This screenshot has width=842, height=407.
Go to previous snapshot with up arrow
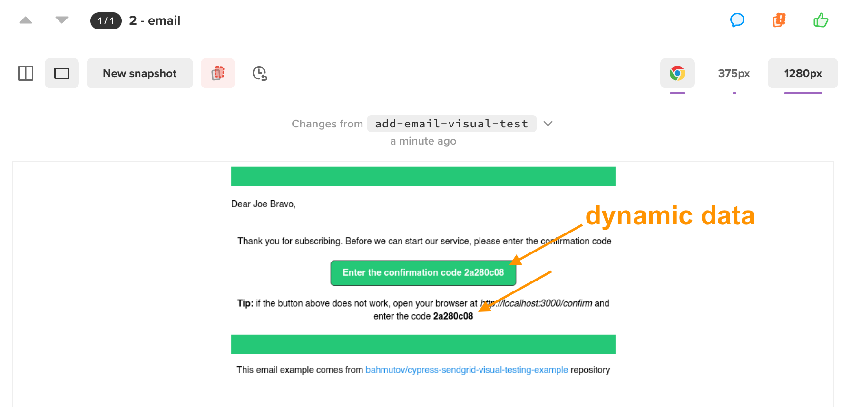[x=26, y=20]
